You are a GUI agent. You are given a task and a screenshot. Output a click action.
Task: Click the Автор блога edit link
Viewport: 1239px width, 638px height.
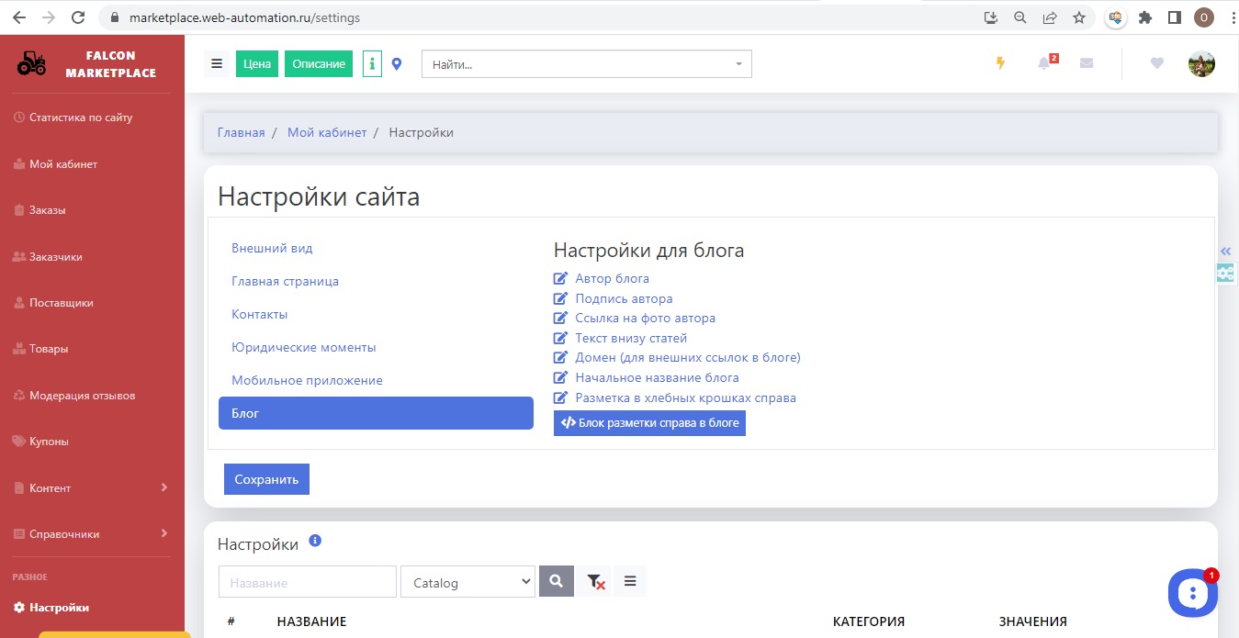[612, 278]
